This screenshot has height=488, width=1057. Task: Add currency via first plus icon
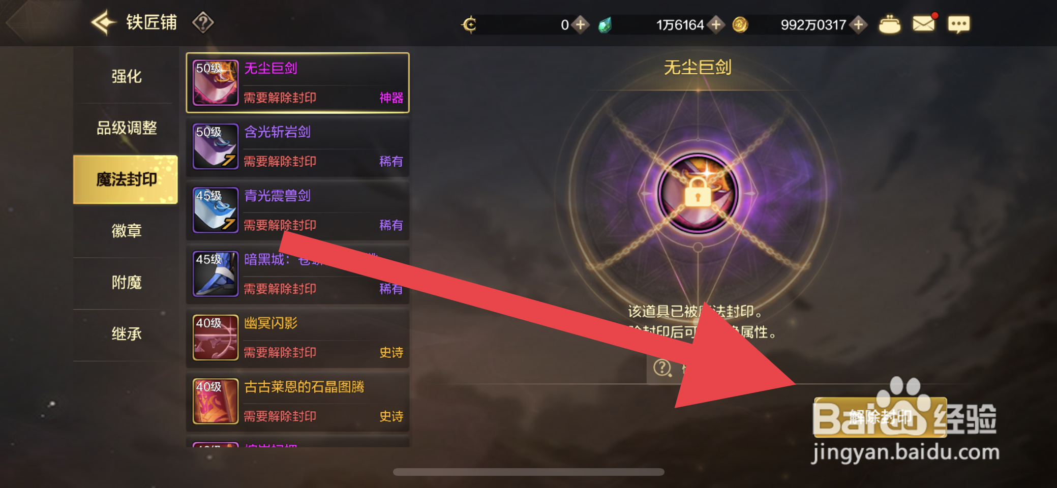[x=580, y=24]
